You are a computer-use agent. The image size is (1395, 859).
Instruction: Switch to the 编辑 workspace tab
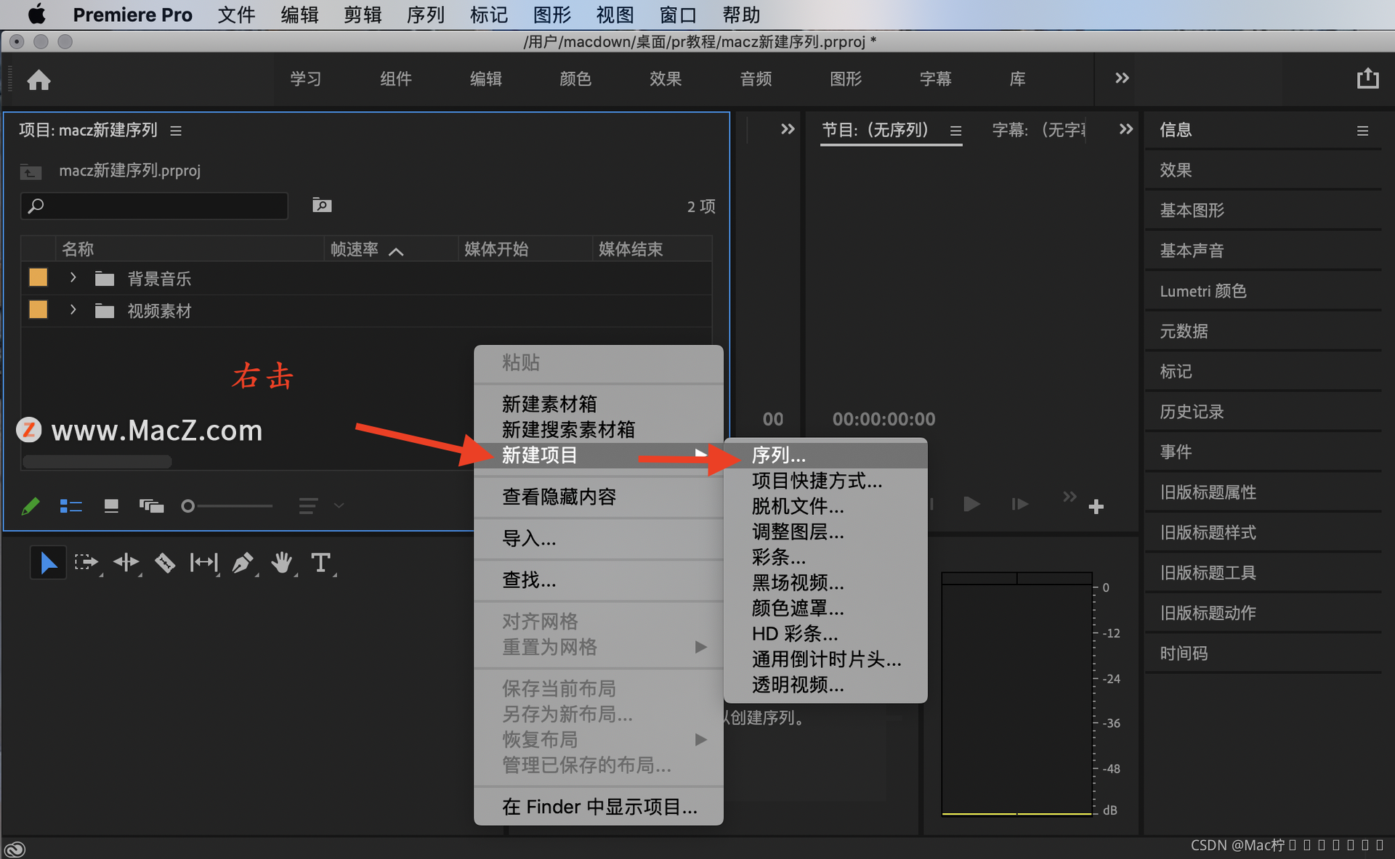pyautogui.click(x=485, y=78)
